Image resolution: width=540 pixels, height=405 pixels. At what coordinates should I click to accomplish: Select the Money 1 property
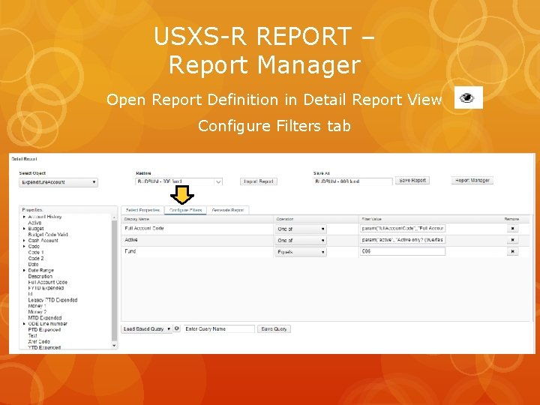pyautogui.click(x=37, y=306)
